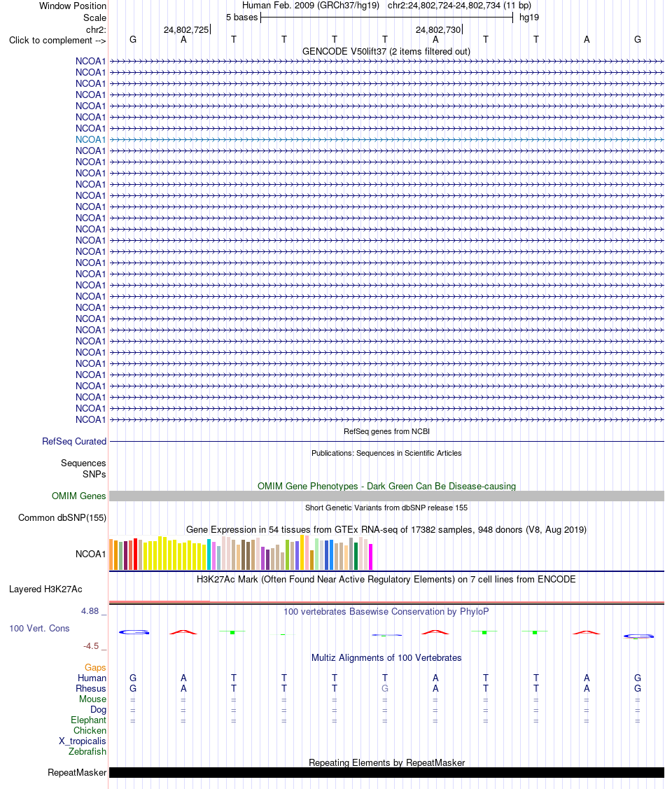
Task: Click the NCOA1 label beside the GTEx bar chart
Action: [x=90, y=554]
